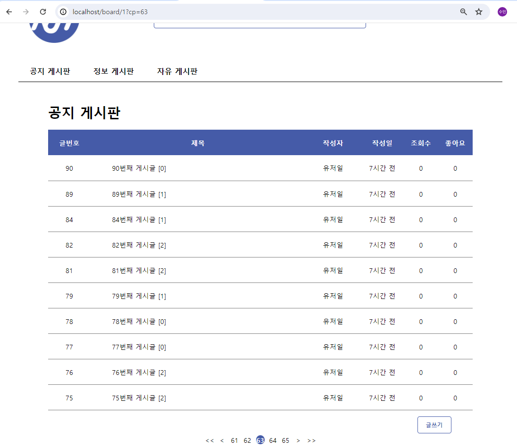Open the post 79번째 게시글

(x=139, y=296)
